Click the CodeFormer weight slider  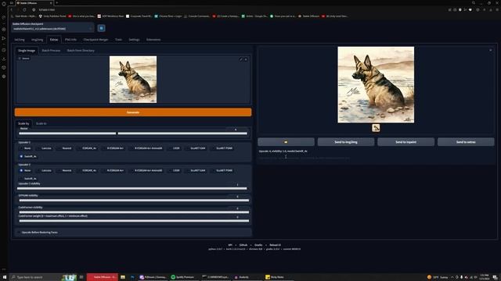pyautogui.click(x=134, y=221)
